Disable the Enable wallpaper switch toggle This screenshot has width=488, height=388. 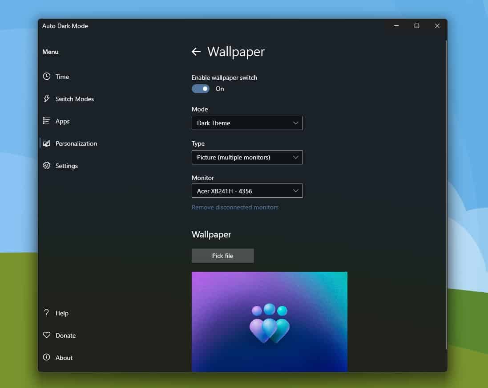(x=201, y=89)
